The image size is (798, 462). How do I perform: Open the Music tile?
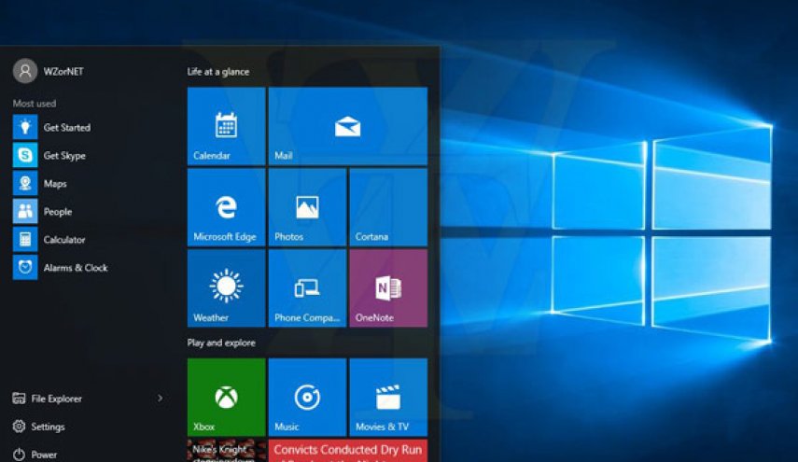[x=307, y=397]
